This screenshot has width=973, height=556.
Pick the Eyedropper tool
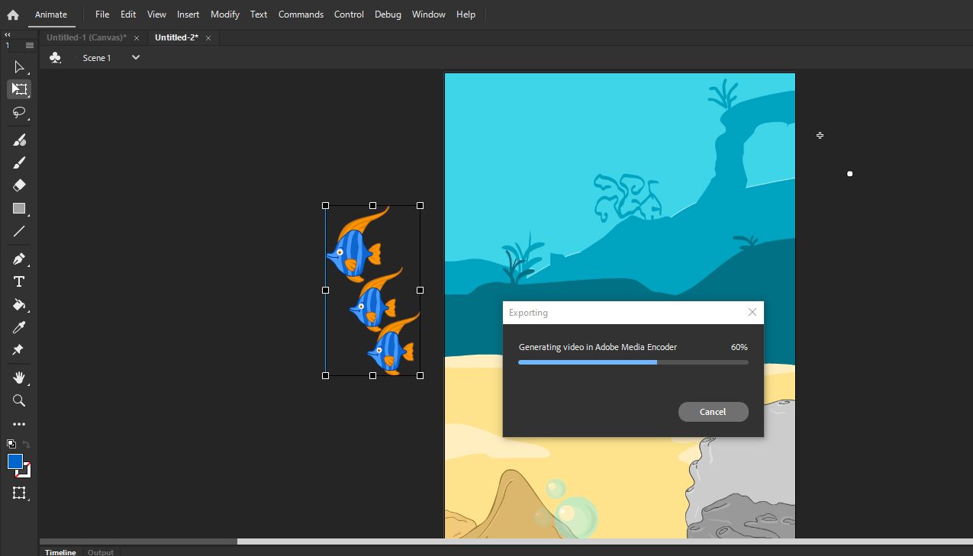19,327
